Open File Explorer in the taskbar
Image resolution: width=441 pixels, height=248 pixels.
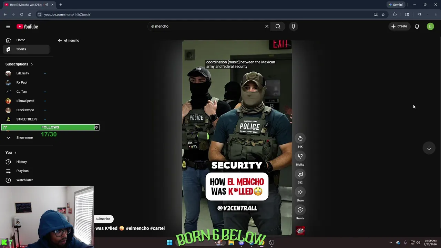(x=231, y=242)
